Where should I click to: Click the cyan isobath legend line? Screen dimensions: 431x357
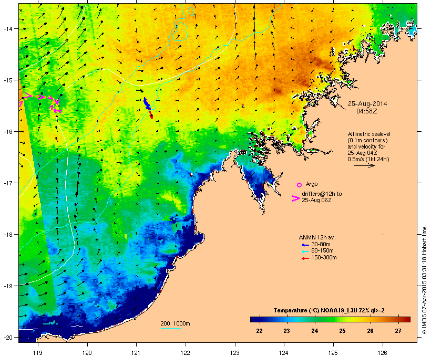click(x=170, y=328)
